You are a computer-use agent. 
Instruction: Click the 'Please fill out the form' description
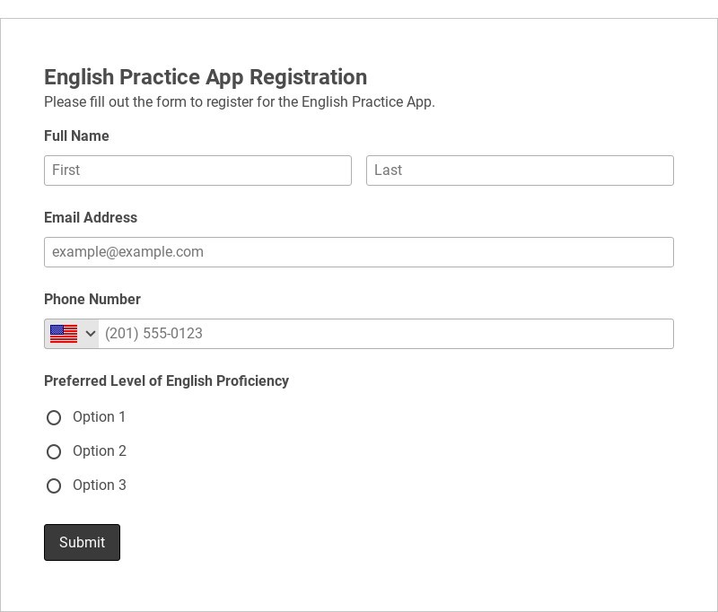[240, 101]
